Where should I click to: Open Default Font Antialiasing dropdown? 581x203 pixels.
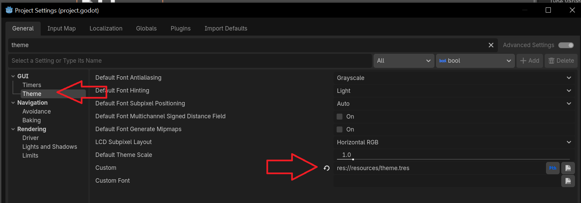tap(454, 78)
